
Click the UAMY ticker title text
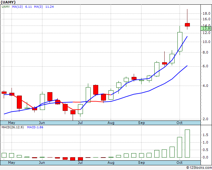8,2
